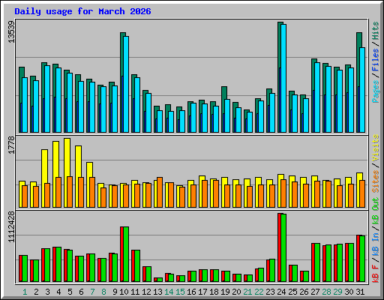Click day 5 on the x-axis

[x=70, y=292]
